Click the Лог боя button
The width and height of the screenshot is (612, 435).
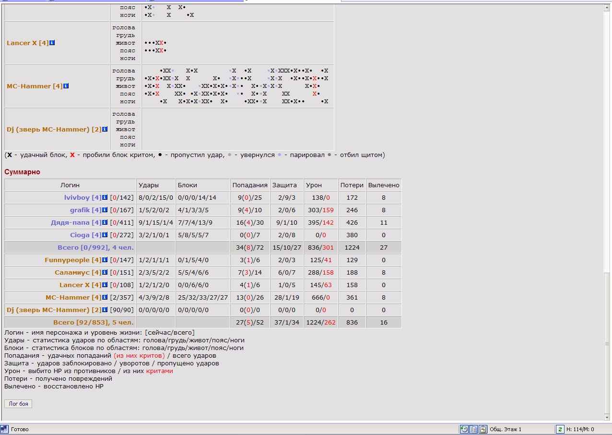point(18,404)
